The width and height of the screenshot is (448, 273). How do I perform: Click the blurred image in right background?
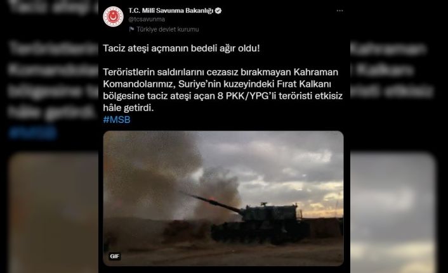pyautogui.click(x=393, y=213)
